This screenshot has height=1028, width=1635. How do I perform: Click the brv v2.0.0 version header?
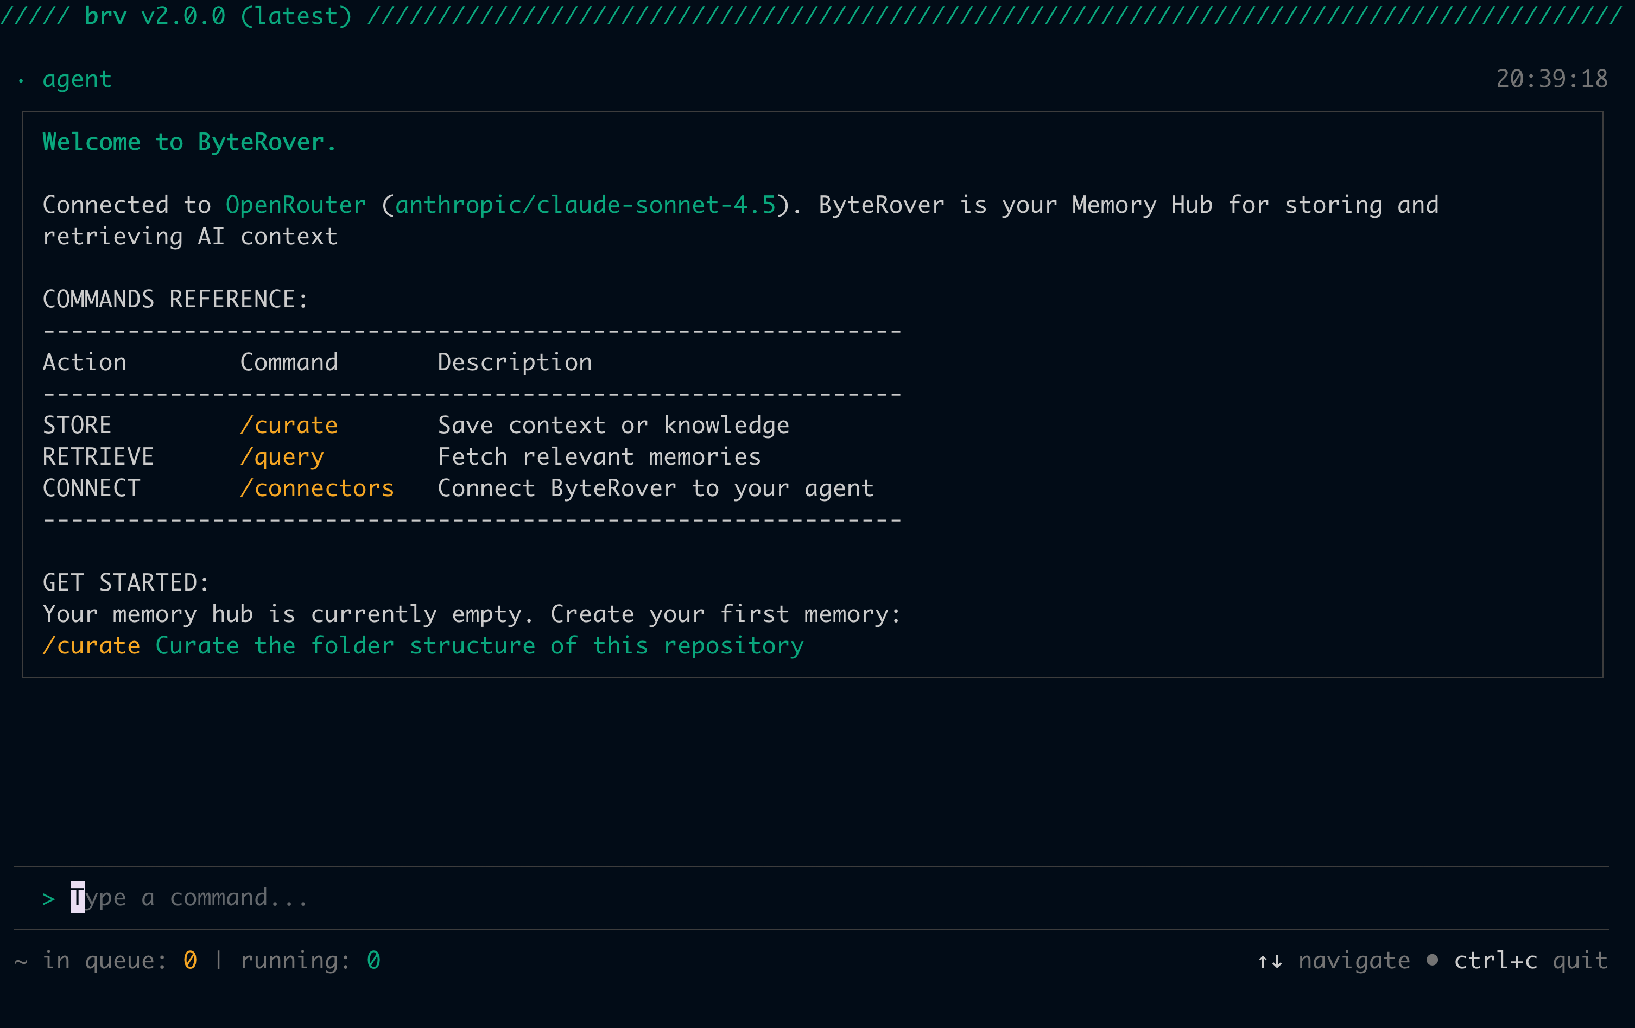218,16
